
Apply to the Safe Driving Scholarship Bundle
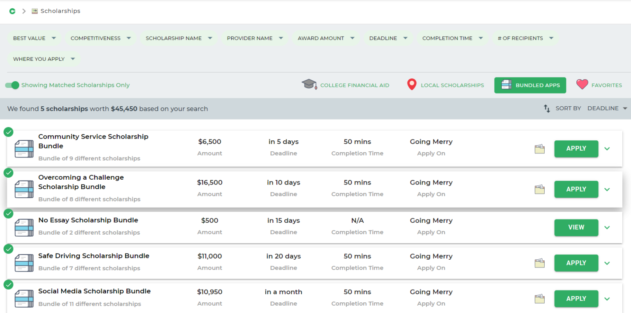(576, 263)
